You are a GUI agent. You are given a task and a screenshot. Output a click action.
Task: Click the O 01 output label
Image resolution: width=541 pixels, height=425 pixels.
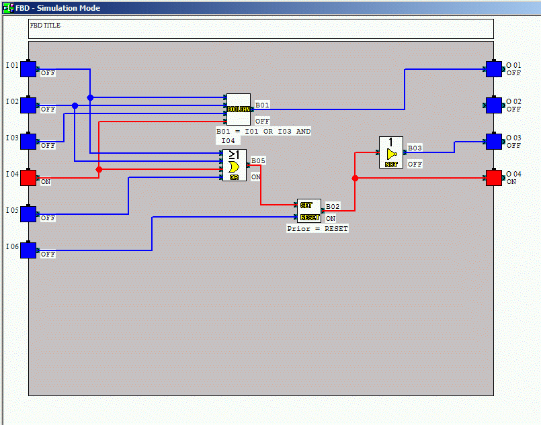(513, 65)
